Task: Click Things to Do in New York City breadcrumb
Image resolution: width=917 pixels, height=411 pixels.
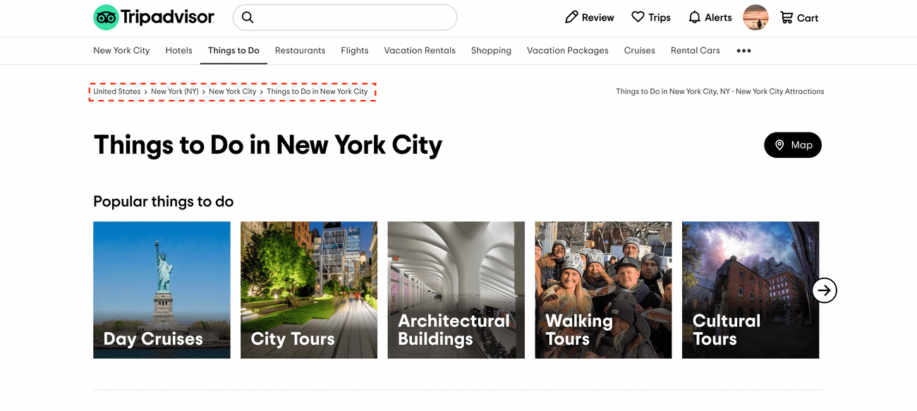Action: click(x=317, y=92)
